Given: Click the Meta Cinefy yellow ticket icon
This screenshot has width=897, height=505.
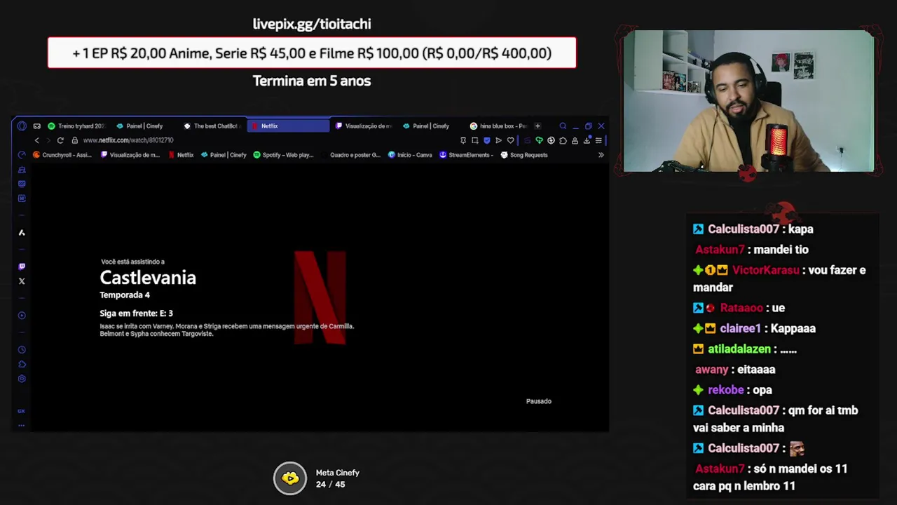Looking at the screenshot, I should pyautogui.click(x=290, y=478).
